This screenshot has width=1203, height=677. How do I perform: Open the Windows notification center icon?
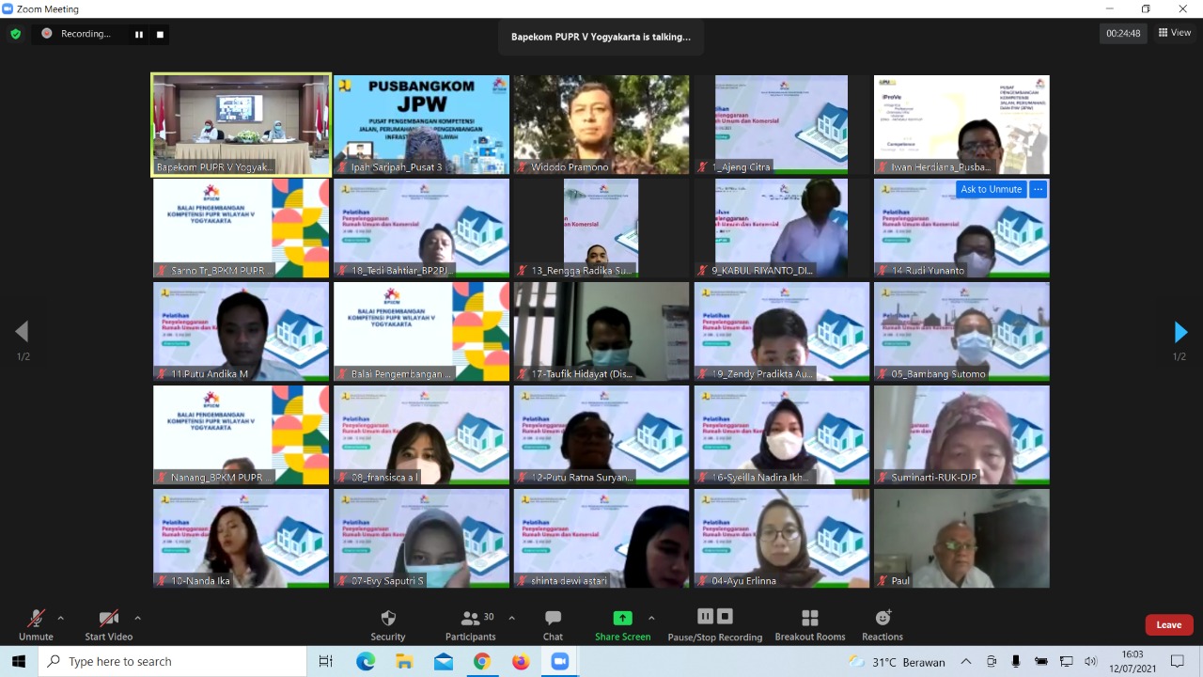[x=1178, y=661]
